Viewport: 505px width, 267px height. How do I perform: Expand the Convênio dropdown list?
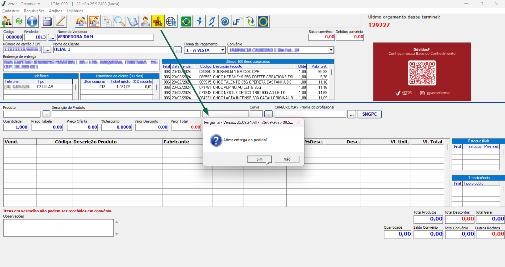331,50
